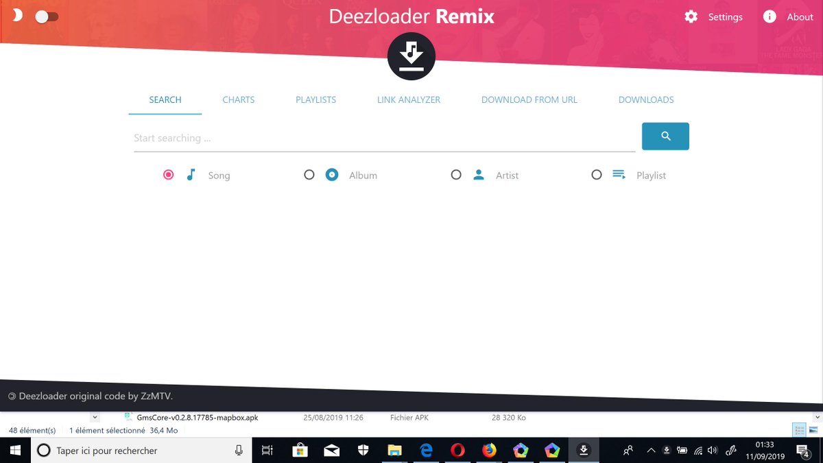
Task: Open the Action Center notifications icon
Action: point(803,451)
